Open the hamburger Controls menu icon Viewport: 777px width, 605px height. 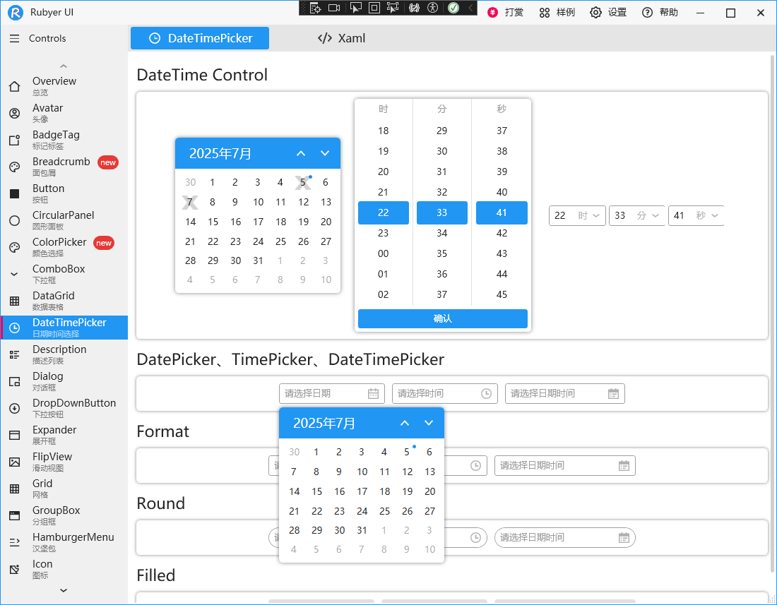(14, 38)
